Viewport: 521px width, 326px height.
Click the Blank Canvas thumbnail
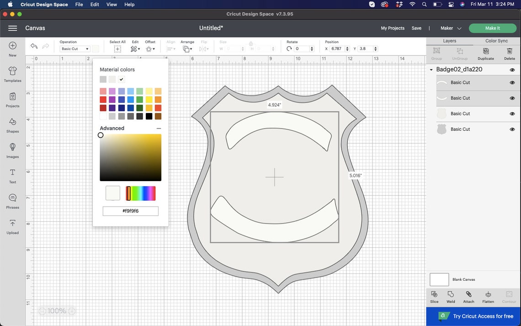click(439, 279)
